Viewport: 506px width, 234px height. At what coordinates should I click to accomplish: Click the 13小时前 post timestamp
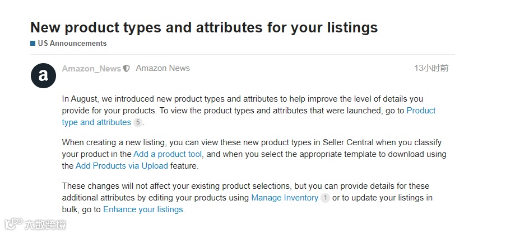pos(431,68)
